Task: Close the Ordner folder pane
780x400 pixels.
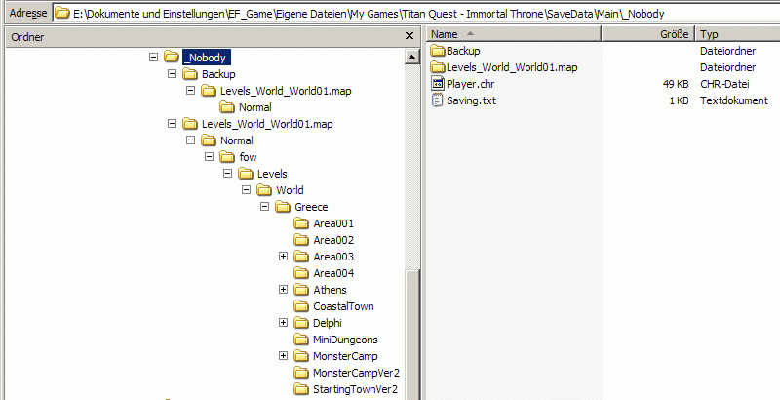Action: [409, 36]
